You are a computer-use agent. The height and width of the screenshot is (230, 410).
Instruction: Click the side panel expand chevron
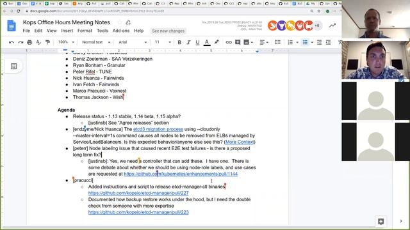pyautogui.click(x=401, y=221)
